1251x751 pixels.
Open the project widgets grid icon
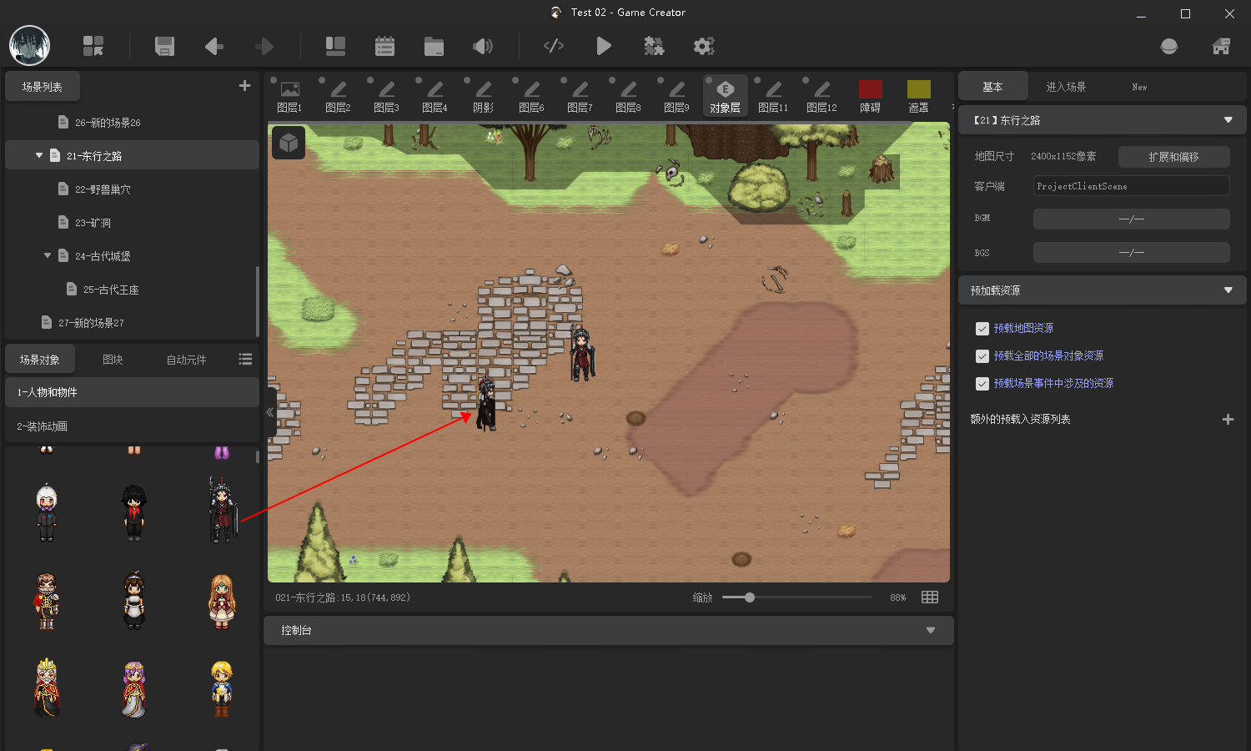pos(93,46)
